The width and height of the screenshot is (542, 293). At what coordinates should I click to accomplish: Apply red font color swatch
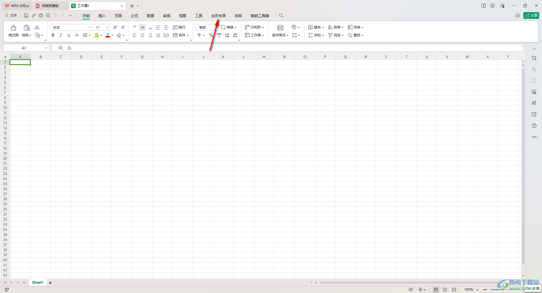[x=108, y=35]
